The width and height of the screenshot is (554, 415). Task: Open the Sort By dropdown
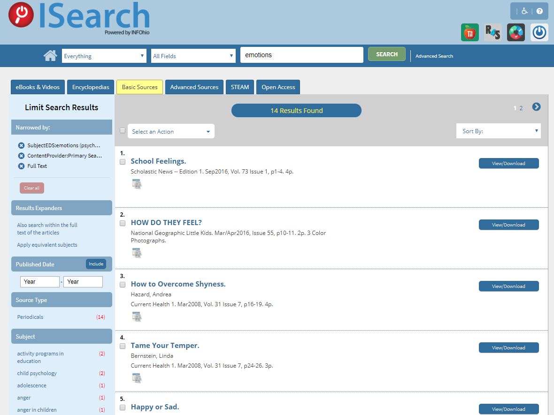coord(499,131)
